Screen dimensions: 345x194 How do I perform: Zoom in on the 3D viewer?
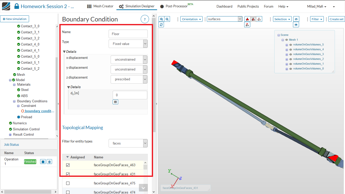coord(161,19)
